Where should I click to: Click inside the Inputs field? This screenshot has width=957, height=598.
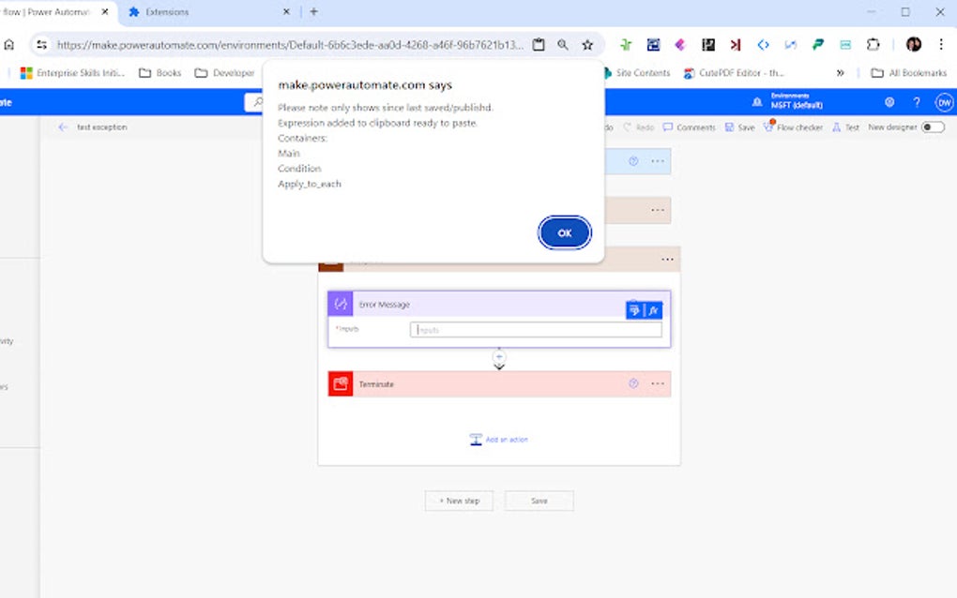pyautogui.click(x=535, y=329)
